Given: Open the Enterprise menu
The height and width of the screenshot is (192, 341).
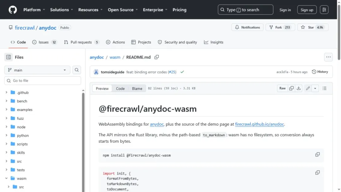Looking at the screenshot, I should coord(155,10).
